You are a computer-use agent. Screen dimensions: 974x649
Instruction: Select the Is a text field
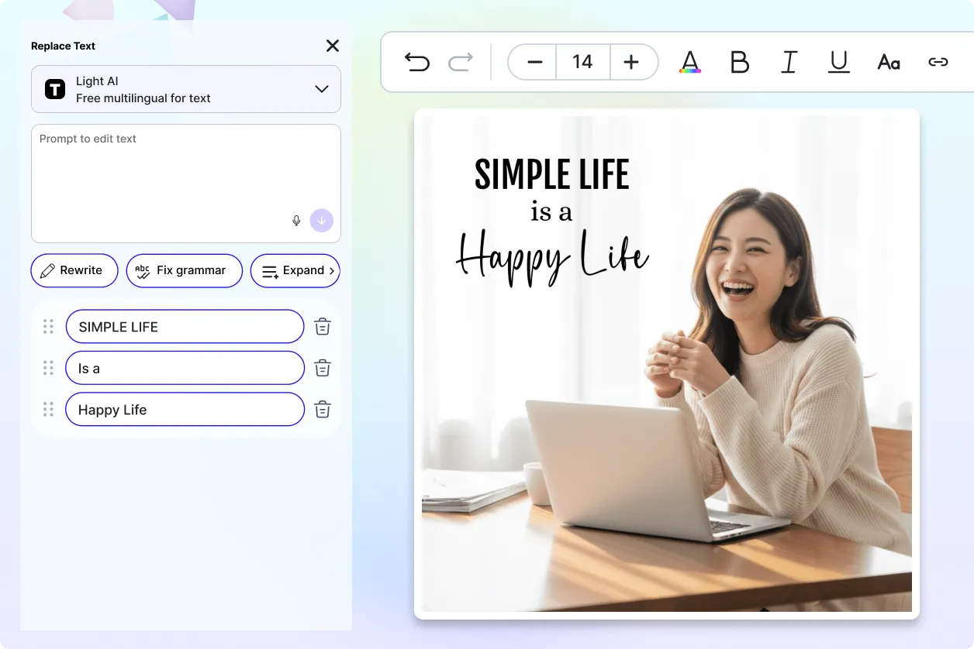[x=185, y=369]
